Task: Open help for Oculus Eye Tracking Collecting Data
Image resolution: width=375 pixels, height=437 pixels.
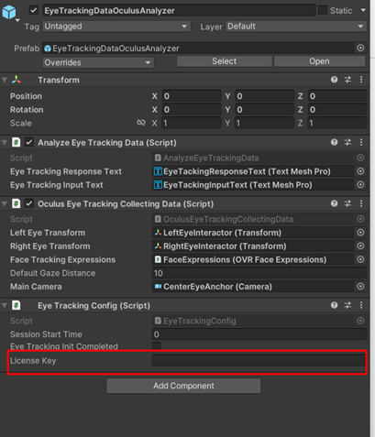Action: (x=334, y=203)
